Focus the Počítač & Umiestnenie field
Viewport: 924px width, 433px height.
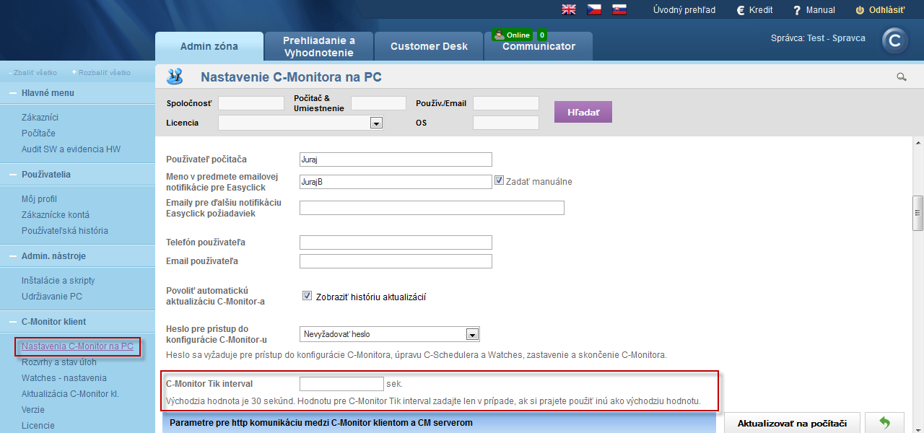378,103
